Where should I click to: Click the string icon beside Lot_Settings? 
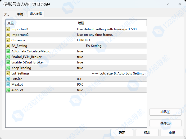(x=8, y=73)
